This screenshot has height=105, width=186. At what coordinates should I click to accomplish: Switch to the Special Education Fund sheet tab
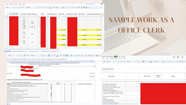[x=21, y=51]
